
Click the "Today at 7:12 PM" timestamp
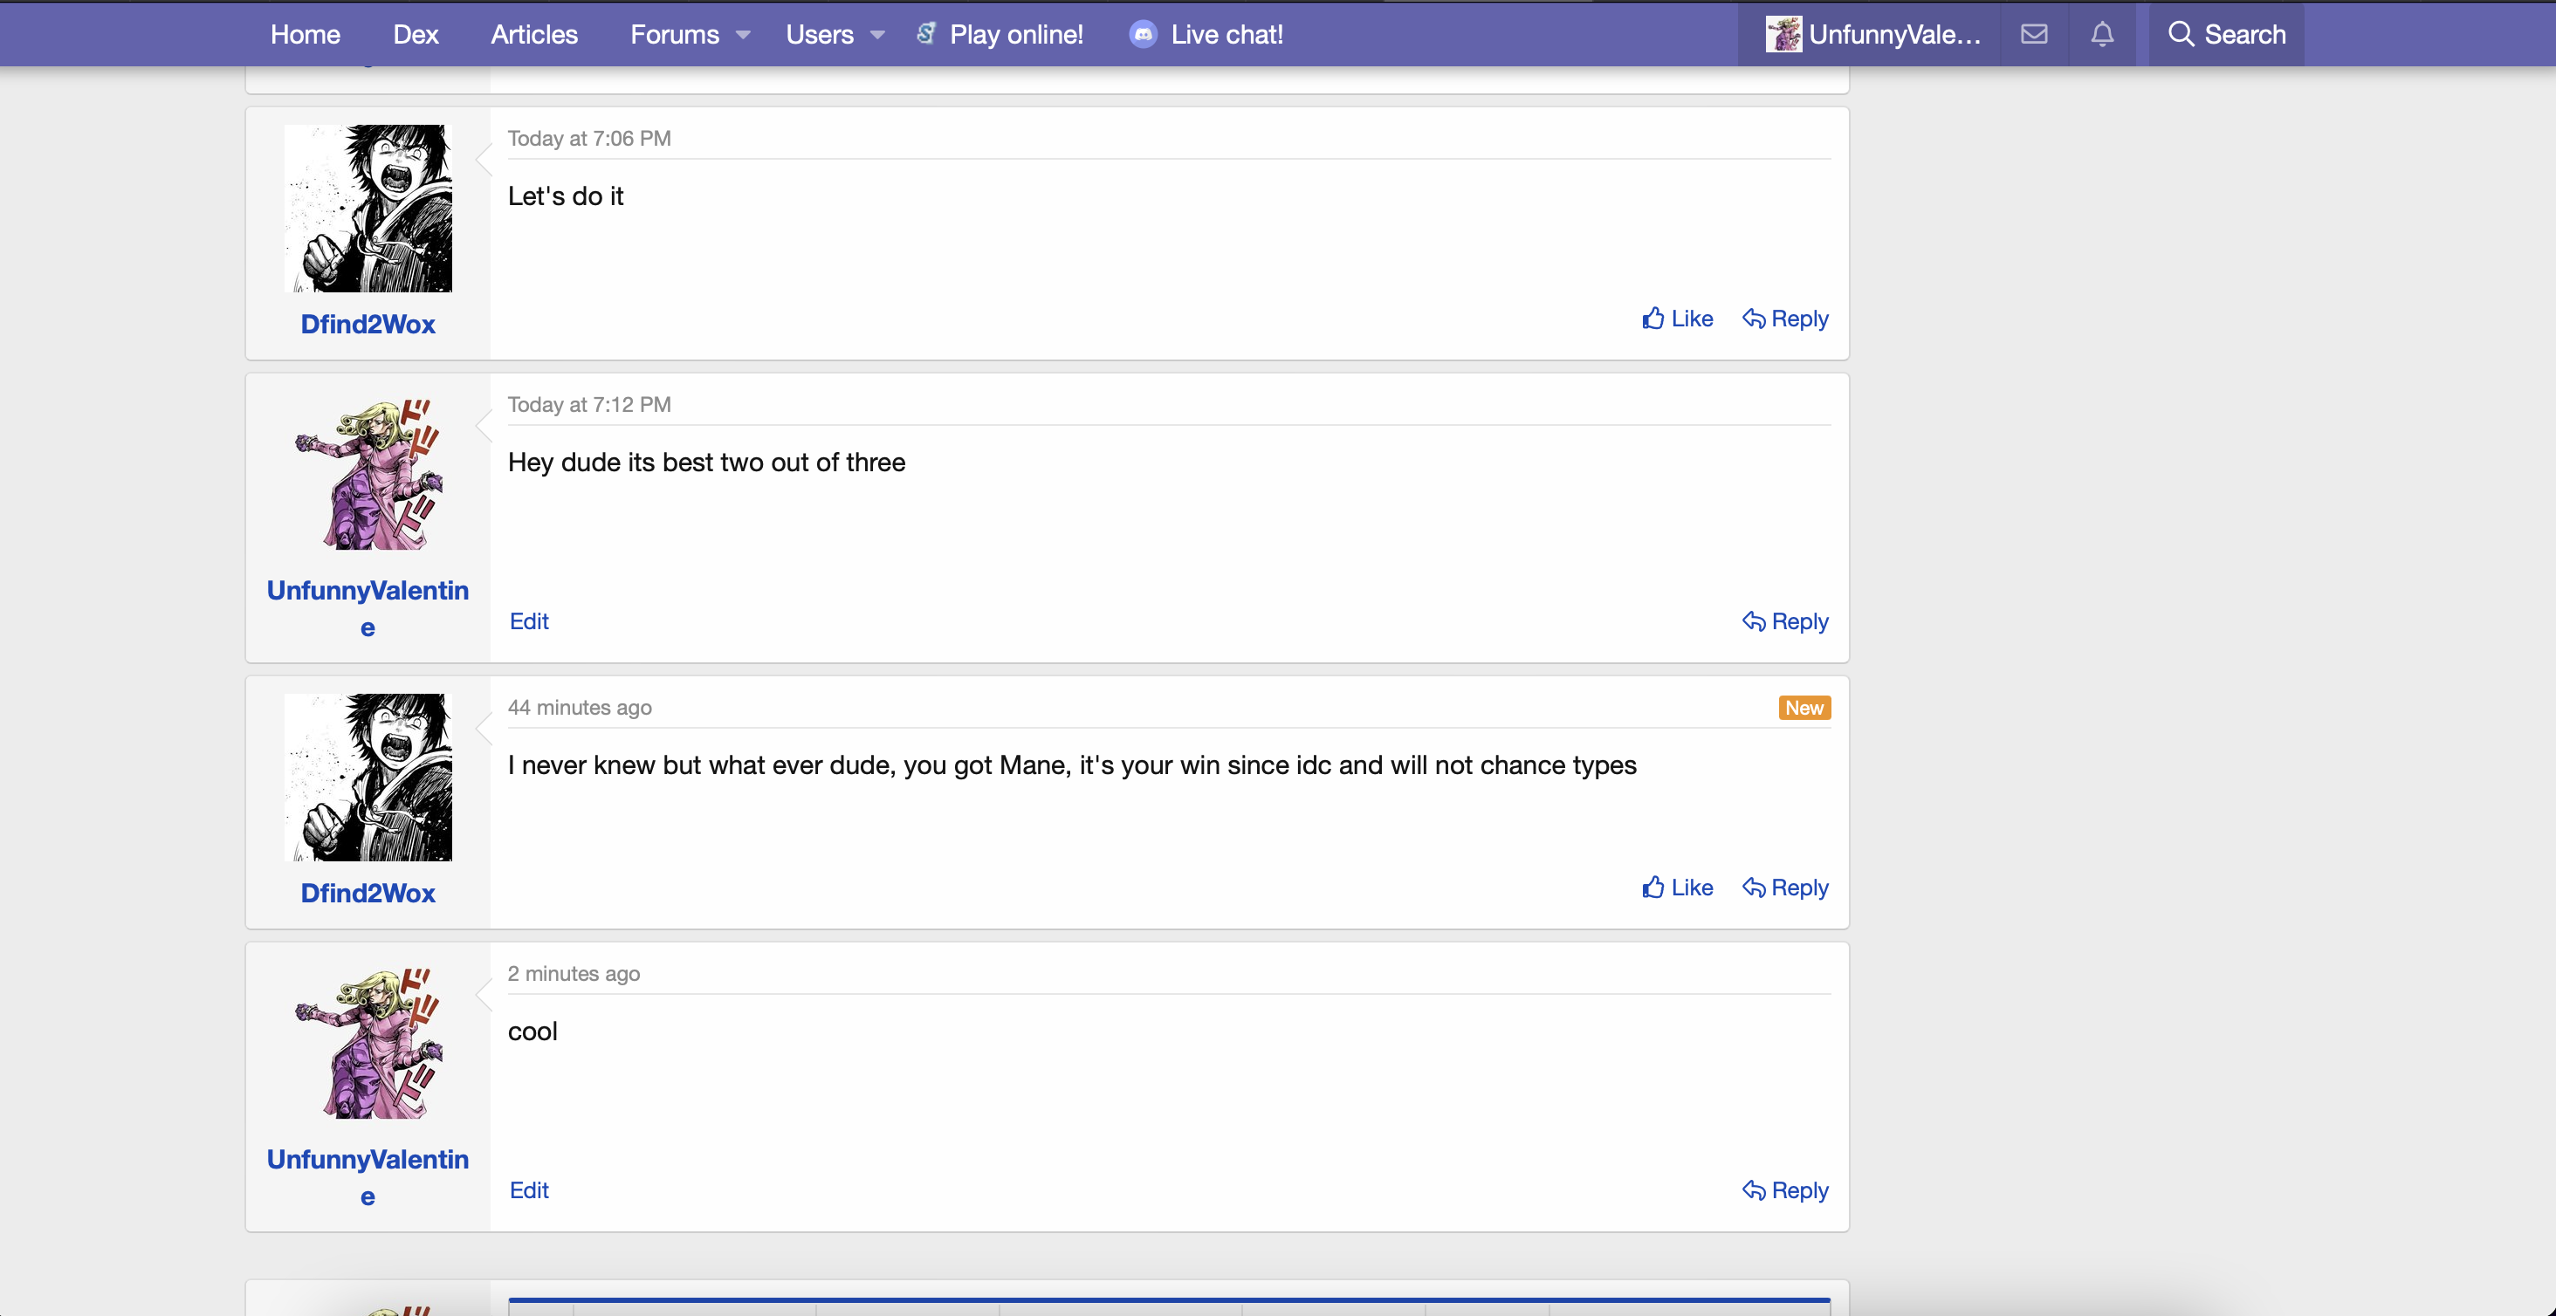click(x=589, y=405)
